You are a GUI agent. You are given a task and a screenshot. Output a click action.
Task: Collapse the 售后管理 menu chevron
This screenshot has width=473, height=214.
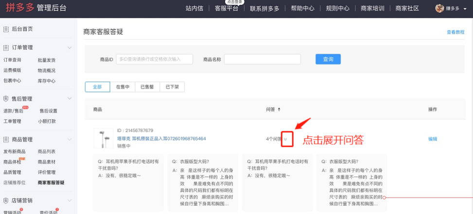click(x=70, y=99)
